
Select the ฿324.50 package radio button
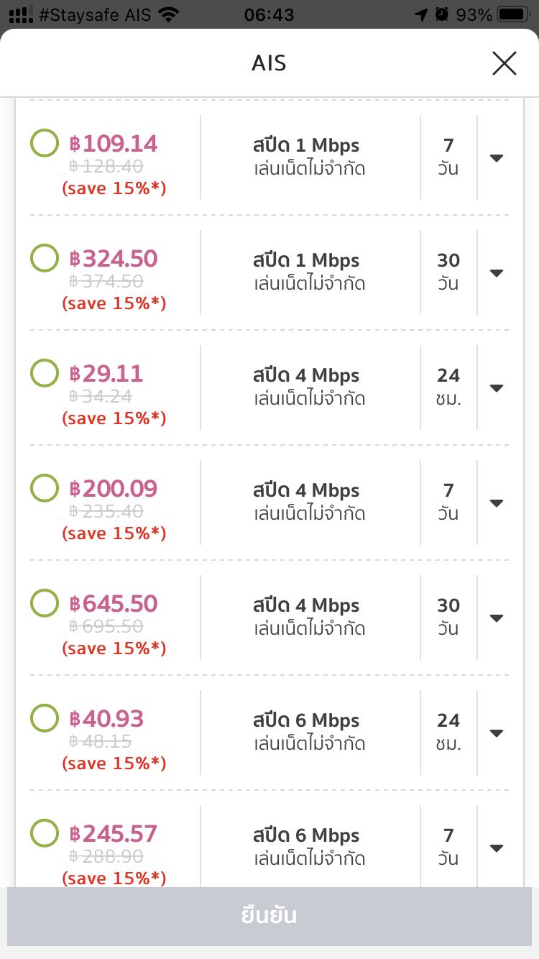coord(45,258)
